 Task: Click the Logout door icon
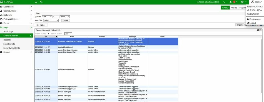248,23
